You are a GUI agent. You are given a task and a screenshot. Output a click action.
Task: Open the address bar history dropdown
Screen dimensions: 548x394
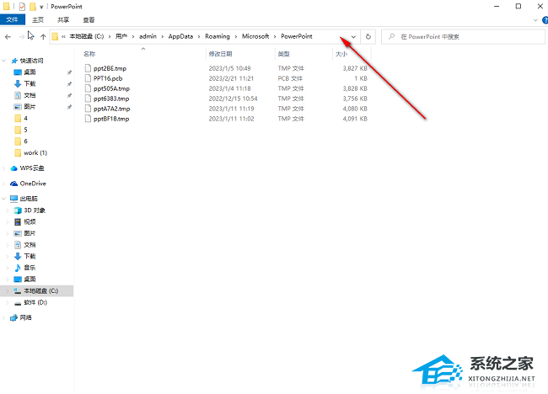[x=353, y=37]
